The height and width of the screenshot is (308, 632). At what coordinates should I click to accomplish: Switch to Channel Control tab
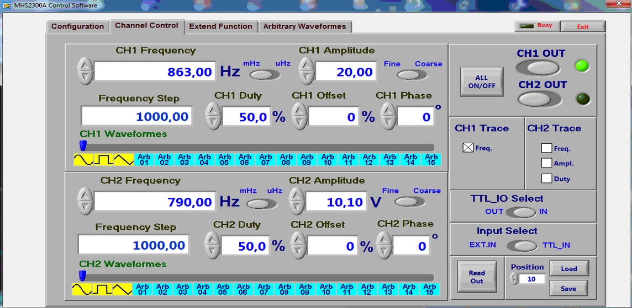coord(147,25)
